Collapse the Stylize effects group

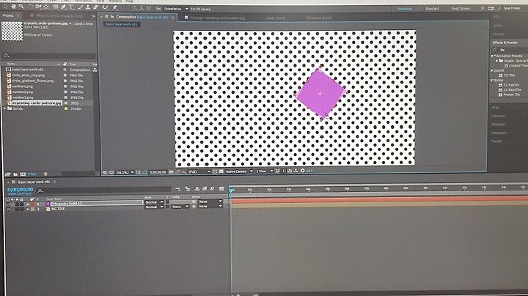(492, 80)
